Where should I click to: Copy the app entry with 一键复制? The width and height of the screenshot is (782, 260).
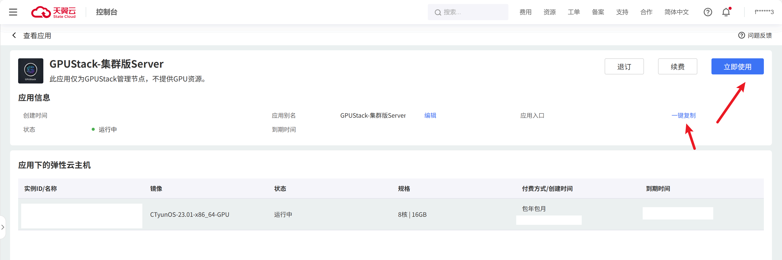(x=683, y=115)
